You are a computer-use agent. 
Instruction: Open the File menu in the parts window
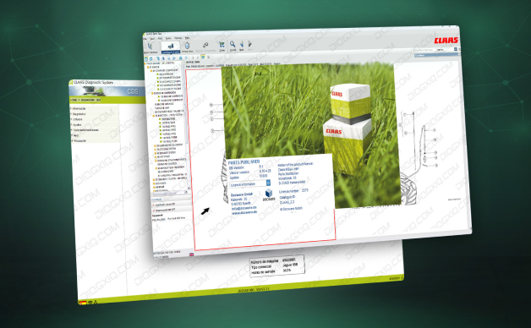point(145,39)
